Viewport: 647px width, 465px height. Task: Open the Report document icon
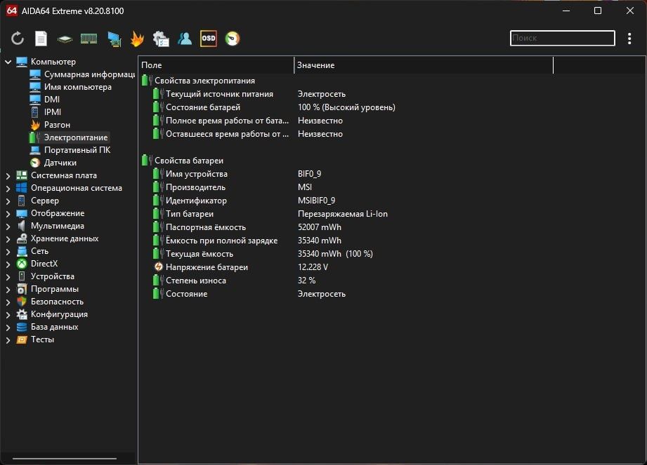[41, 39]
